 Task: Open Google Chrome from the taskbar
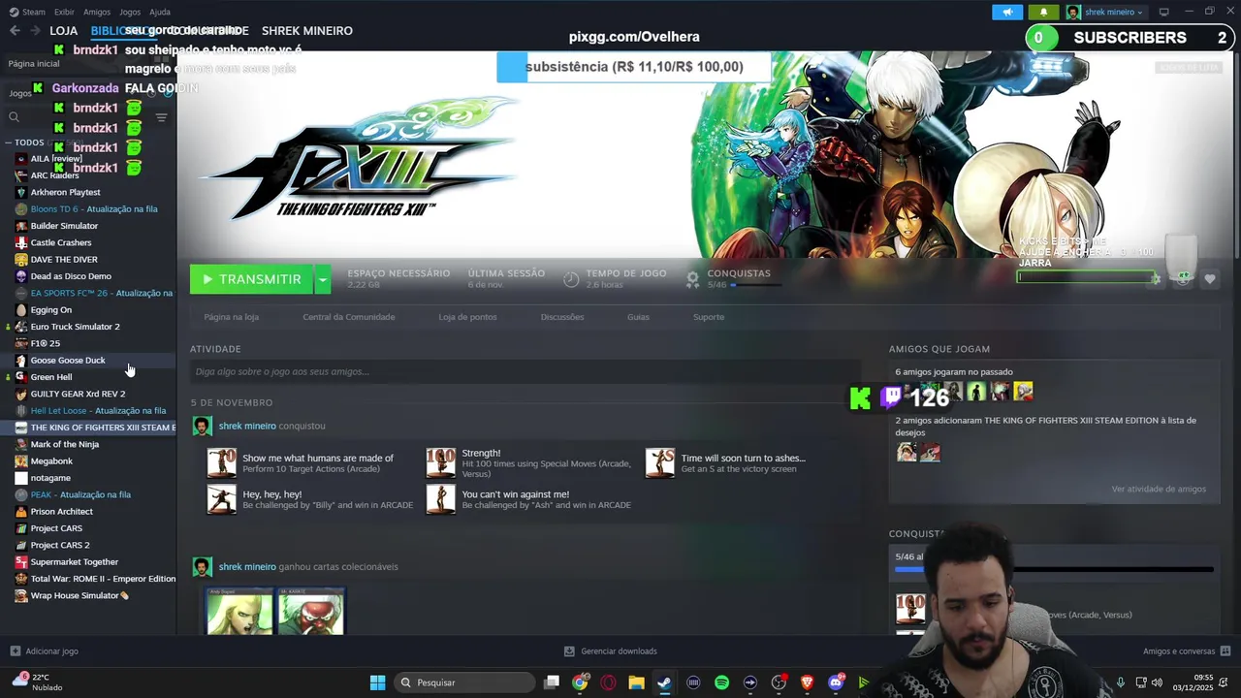point(580,682)
